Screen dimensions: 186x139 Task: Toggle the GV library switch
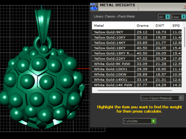(x=164, y=17)
